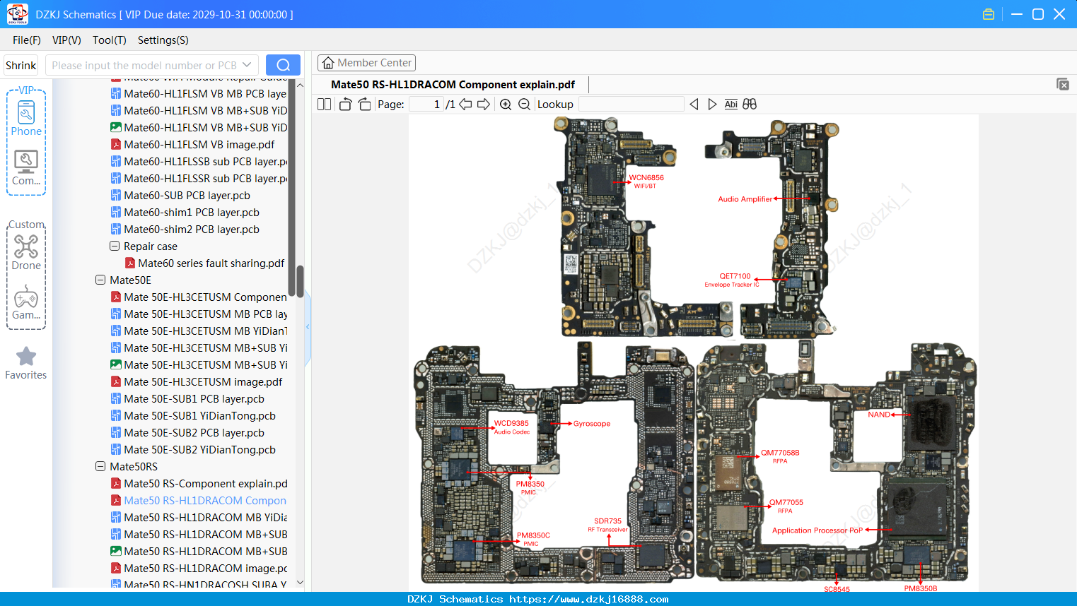Click the page number field
The height and width of the screenshot is (606, 1077).
(x=426, y=105)
